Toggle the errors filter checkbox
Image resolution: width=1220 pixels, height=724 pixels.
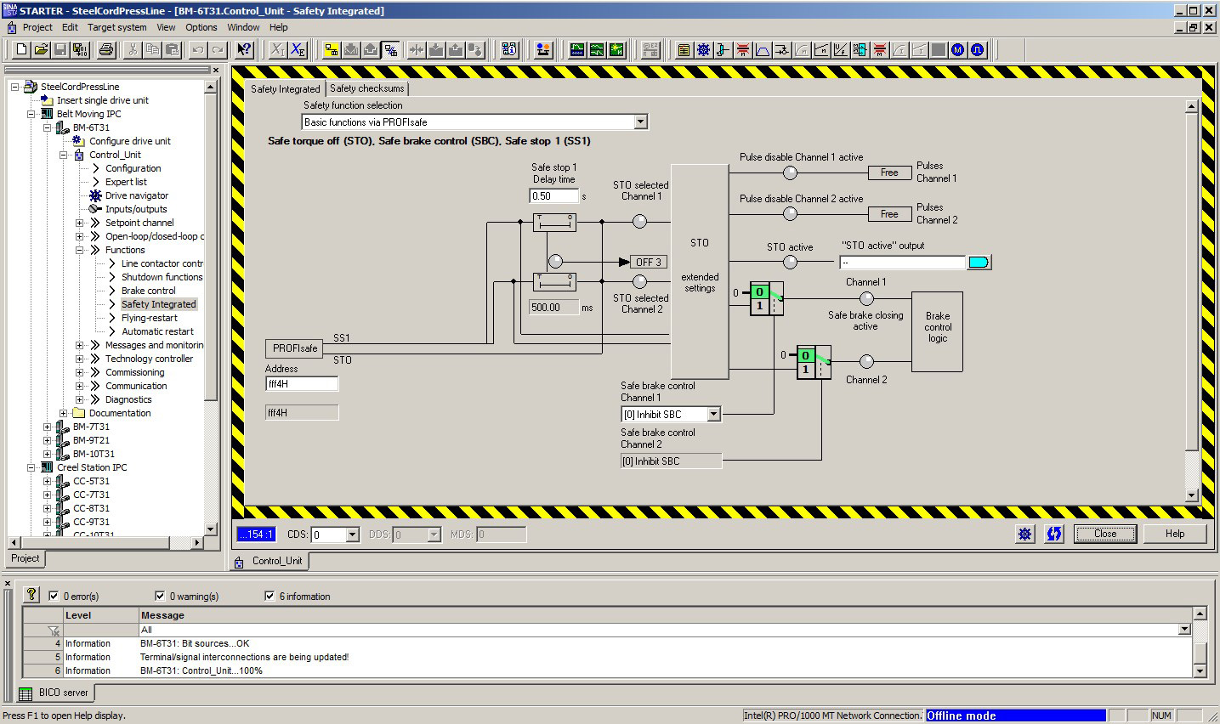[54, 597]
